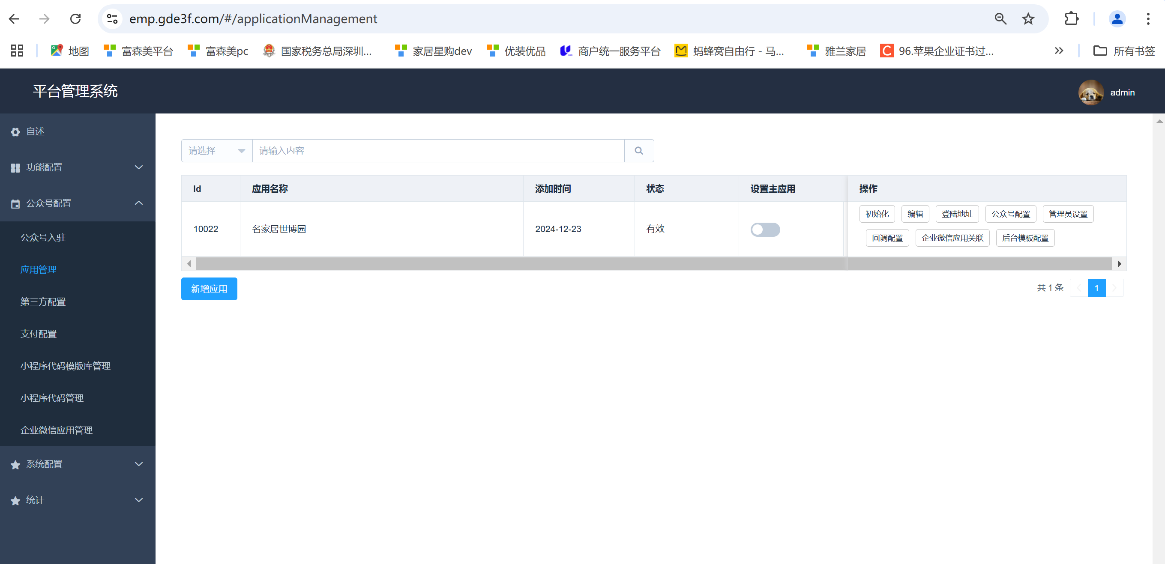Open the 雅兰家居 bookmark
The height and width of the screenshot is (564, 1165).
837,51
